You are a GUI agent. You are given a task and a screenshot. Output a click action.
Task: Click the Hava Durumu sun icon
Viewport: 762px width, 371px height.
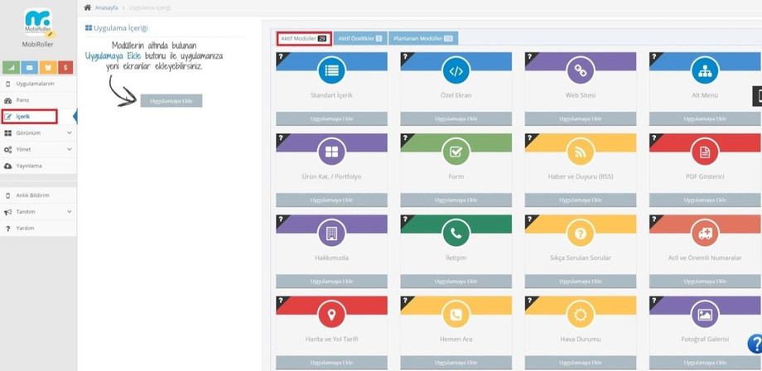580,315
